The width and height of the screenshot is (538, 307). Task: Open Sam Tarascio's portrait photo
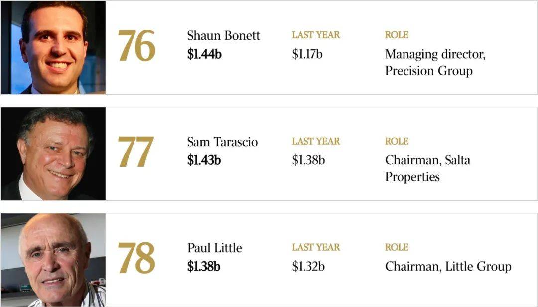pyautogui.click(x=53, y=153)
